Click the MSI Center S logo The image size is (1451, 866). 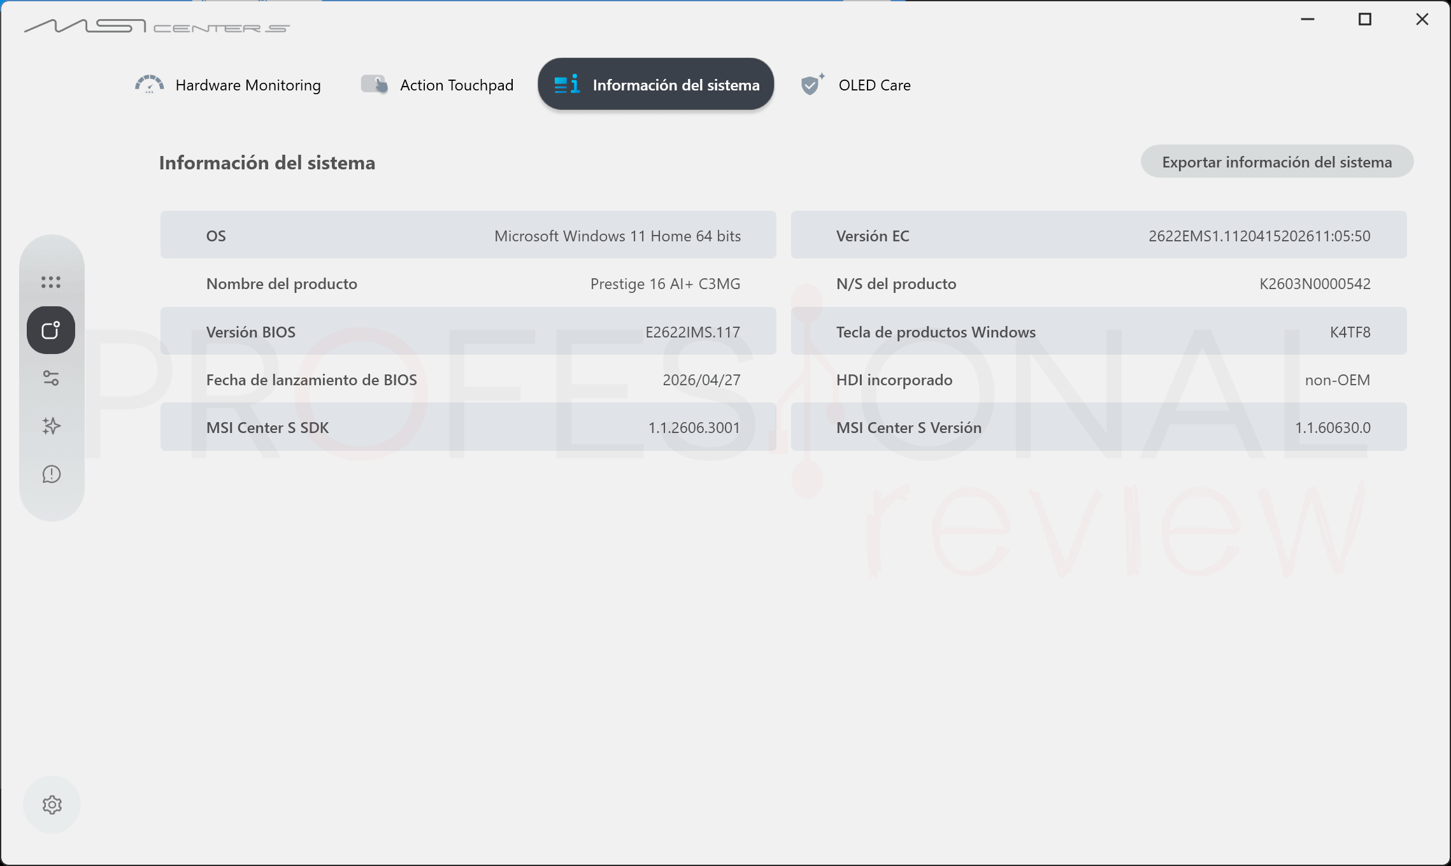tap(157, 26)
